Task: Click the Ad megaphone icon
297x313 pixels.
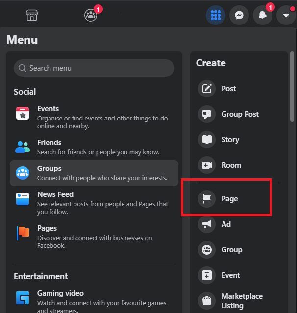Action: click(x=207, y=224)
